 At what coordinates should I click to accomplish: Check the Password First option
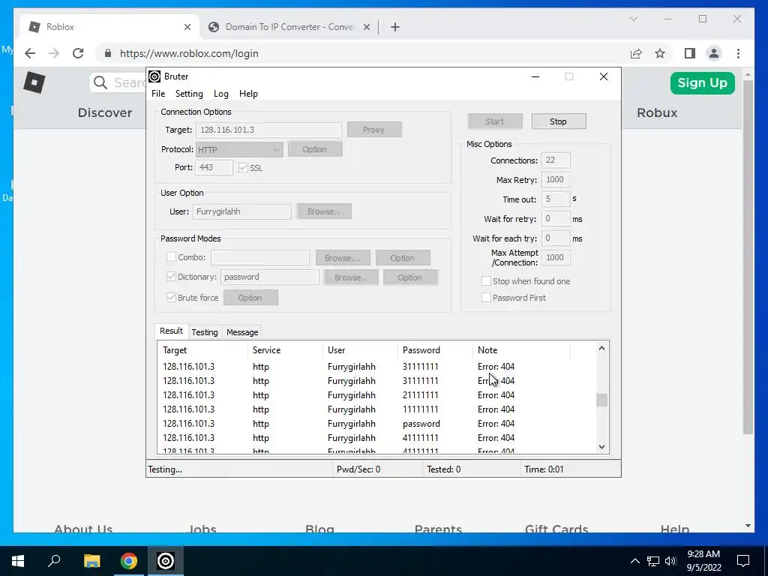point(486,297)
